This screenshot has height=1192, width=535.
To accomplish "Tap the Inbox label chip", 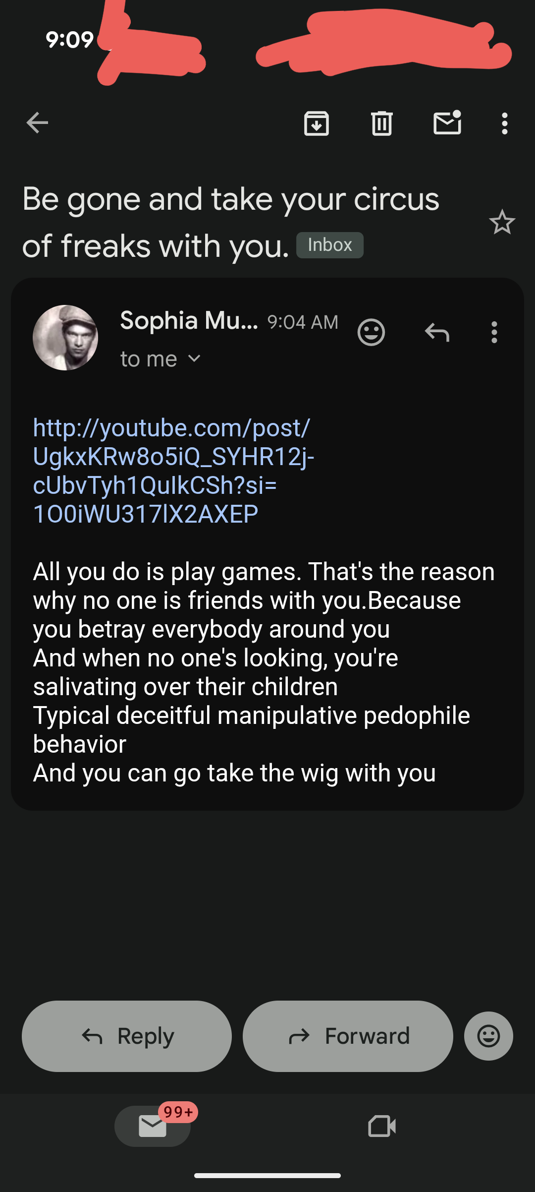I will (329, 245).
